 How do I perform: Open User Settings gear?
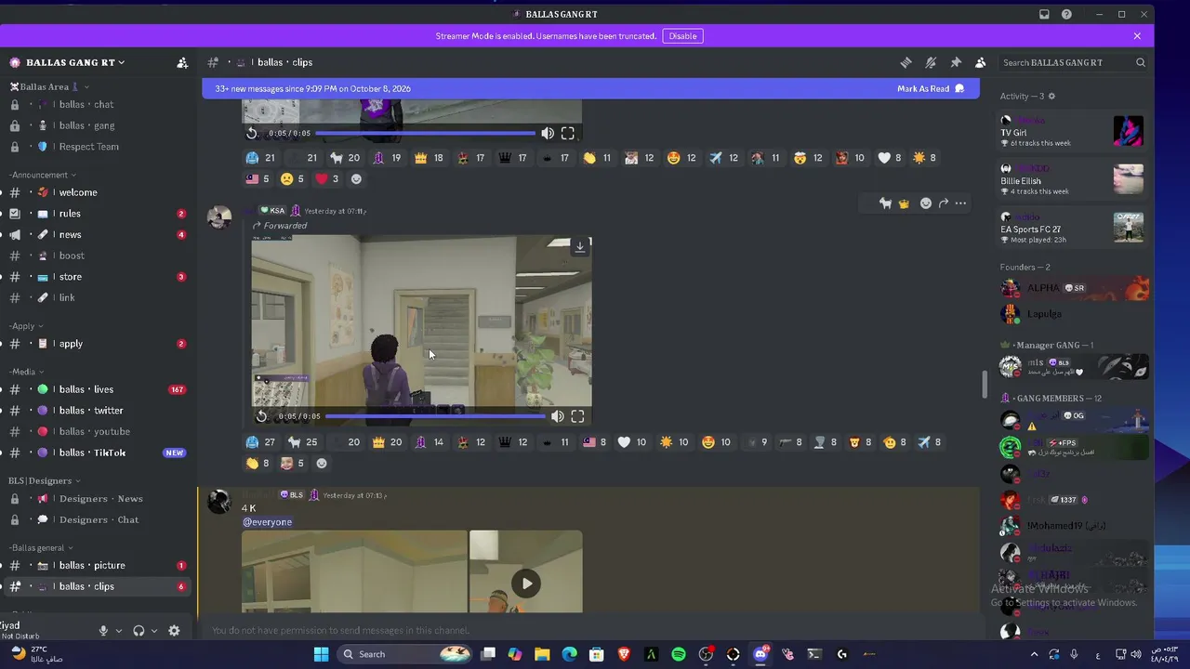coord(174,631)
